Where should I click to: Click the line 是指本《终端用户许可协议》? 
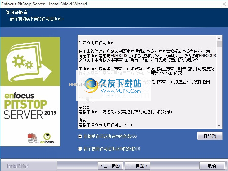click(x=106, y=125)
